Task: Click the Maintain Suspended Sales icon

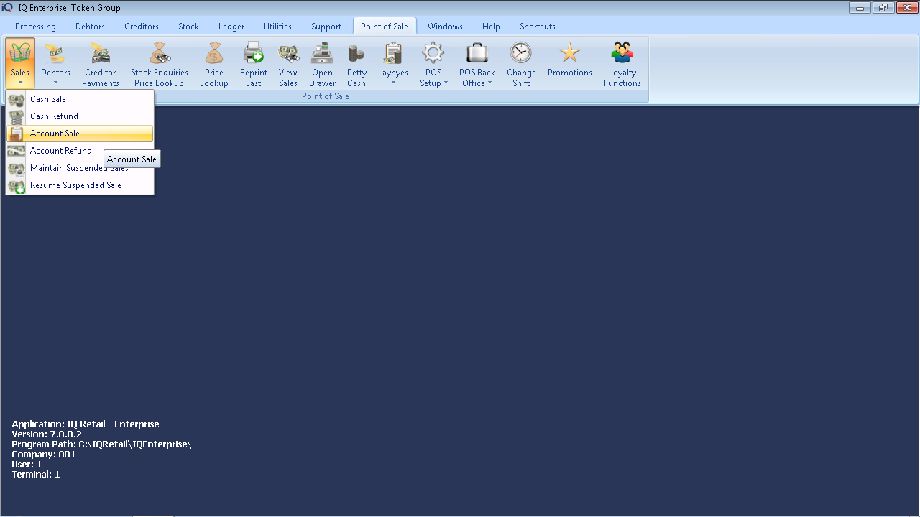Action: [17, 168]
